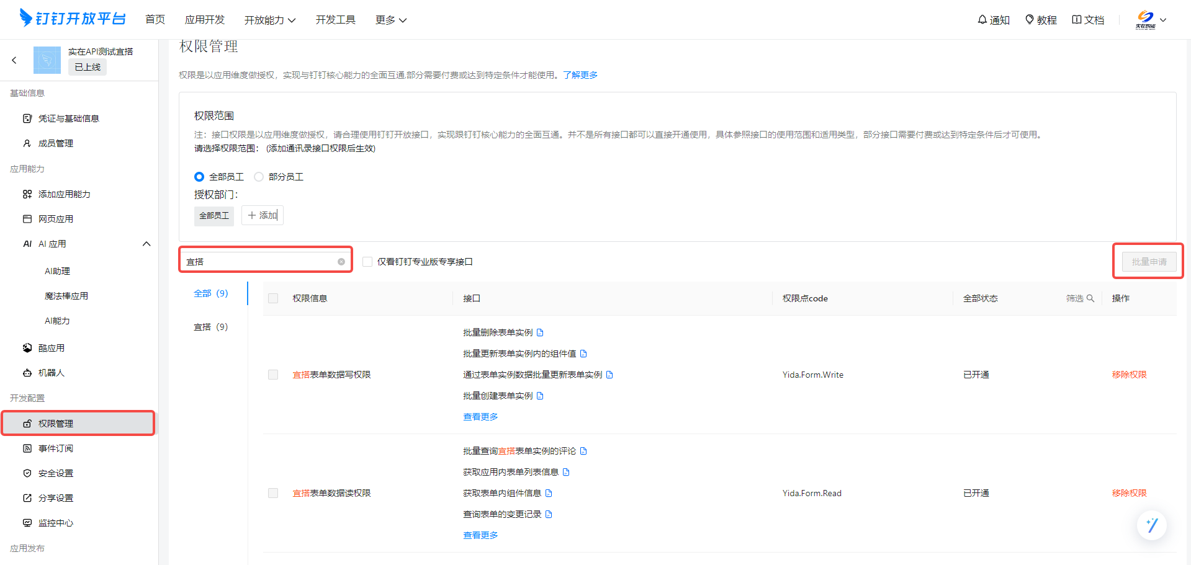Click the back arrow beside app name
This screenshot has width=1191, height=565.
click(14, 60)
